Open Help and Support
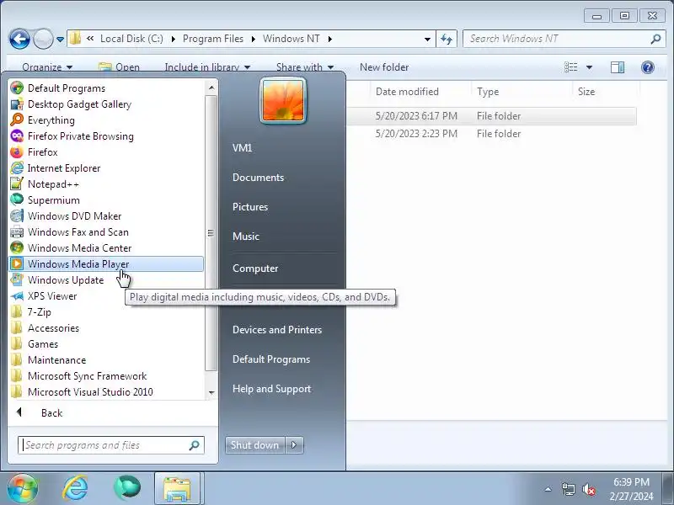 pos(271,389)
